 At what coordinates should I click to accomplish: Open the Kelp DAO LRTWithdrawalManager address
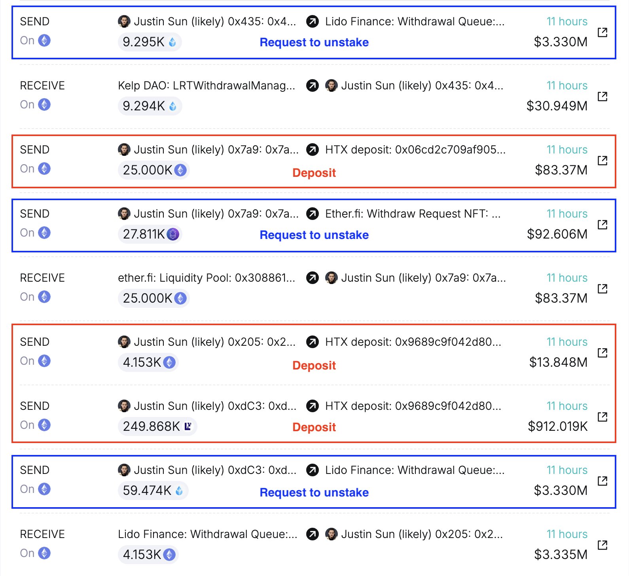tap(207, 85)
